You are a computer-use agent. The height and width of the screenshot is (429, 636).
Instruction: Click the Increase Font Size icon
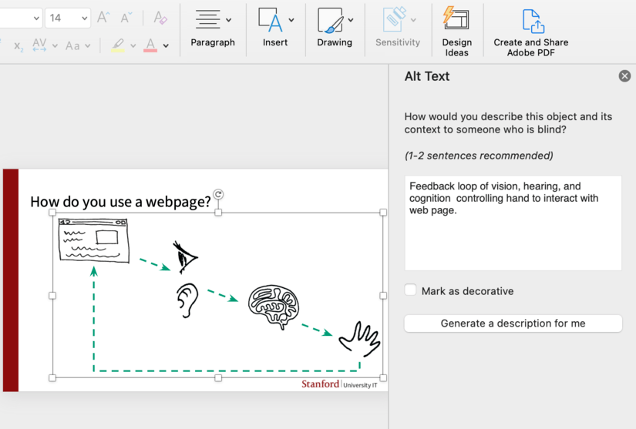103,18
